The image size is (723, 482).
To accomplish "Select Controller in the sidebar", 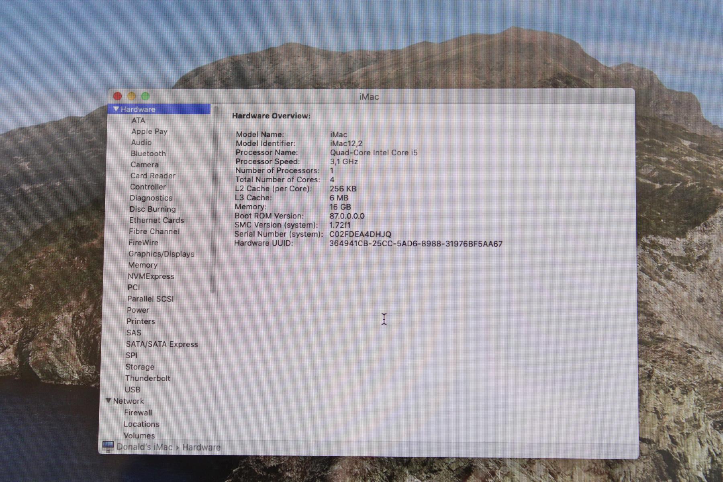I will click(148, 187).
